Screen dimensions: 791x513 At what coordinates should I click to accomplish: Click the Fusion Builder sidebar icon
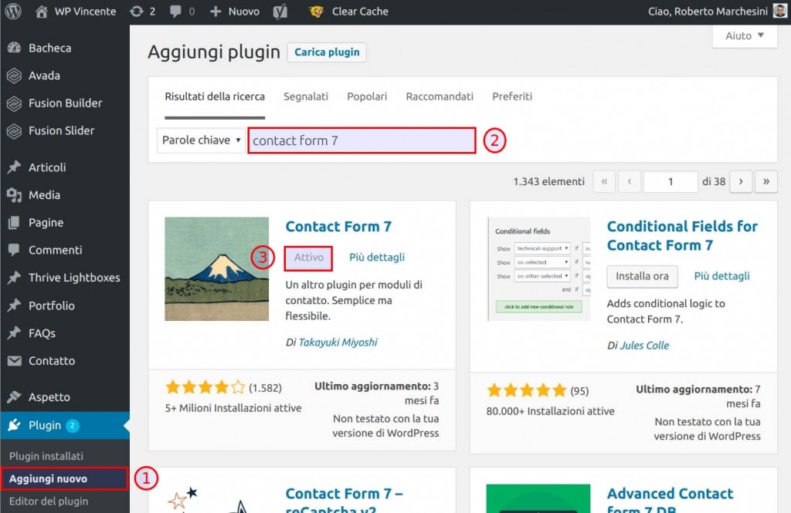coord(14,103)
